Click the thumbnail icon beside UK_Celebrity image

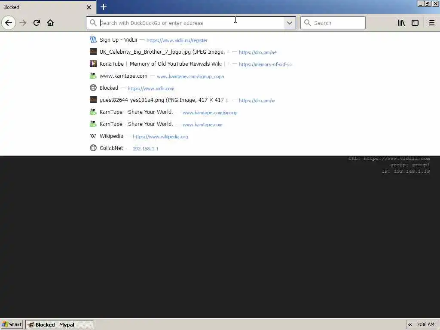click(93, 52)
